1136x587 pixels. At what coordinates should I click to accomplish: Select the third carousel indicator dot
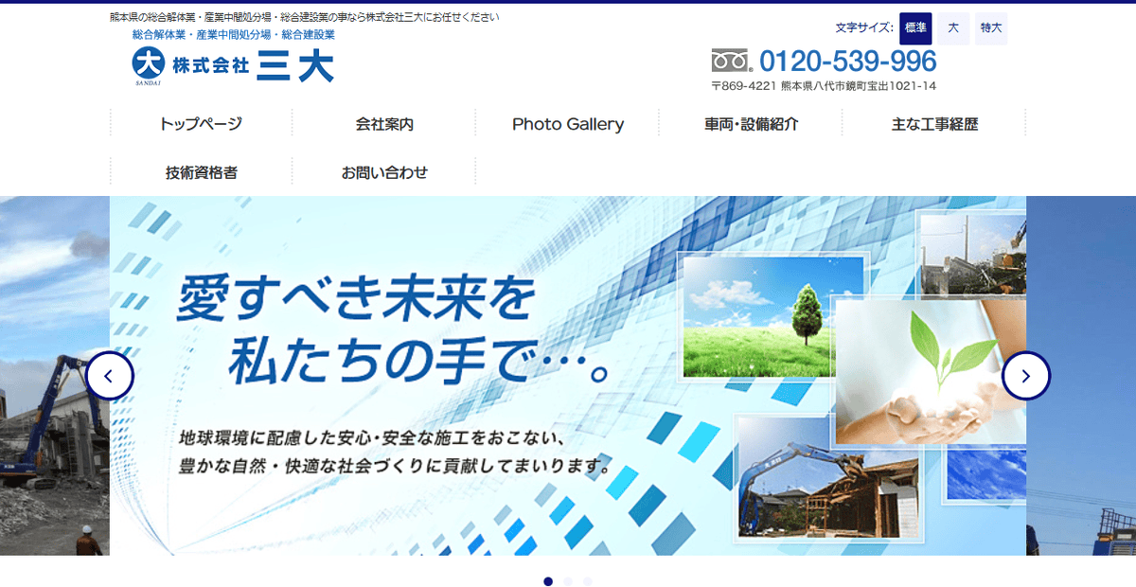point(587,582)
